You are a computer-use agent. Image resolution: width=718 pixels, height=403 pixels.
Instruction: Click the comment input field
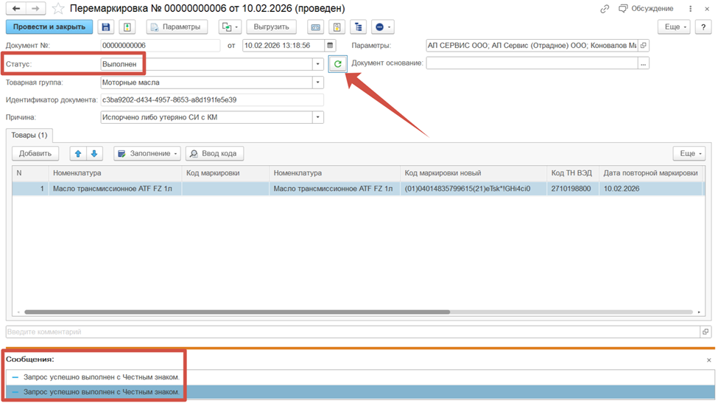pos(350,332)
